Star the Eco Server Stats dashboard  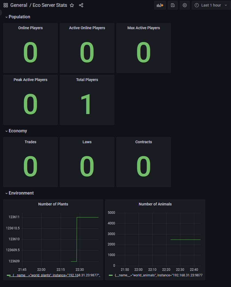pyautogui.click(x=72, y=5)
